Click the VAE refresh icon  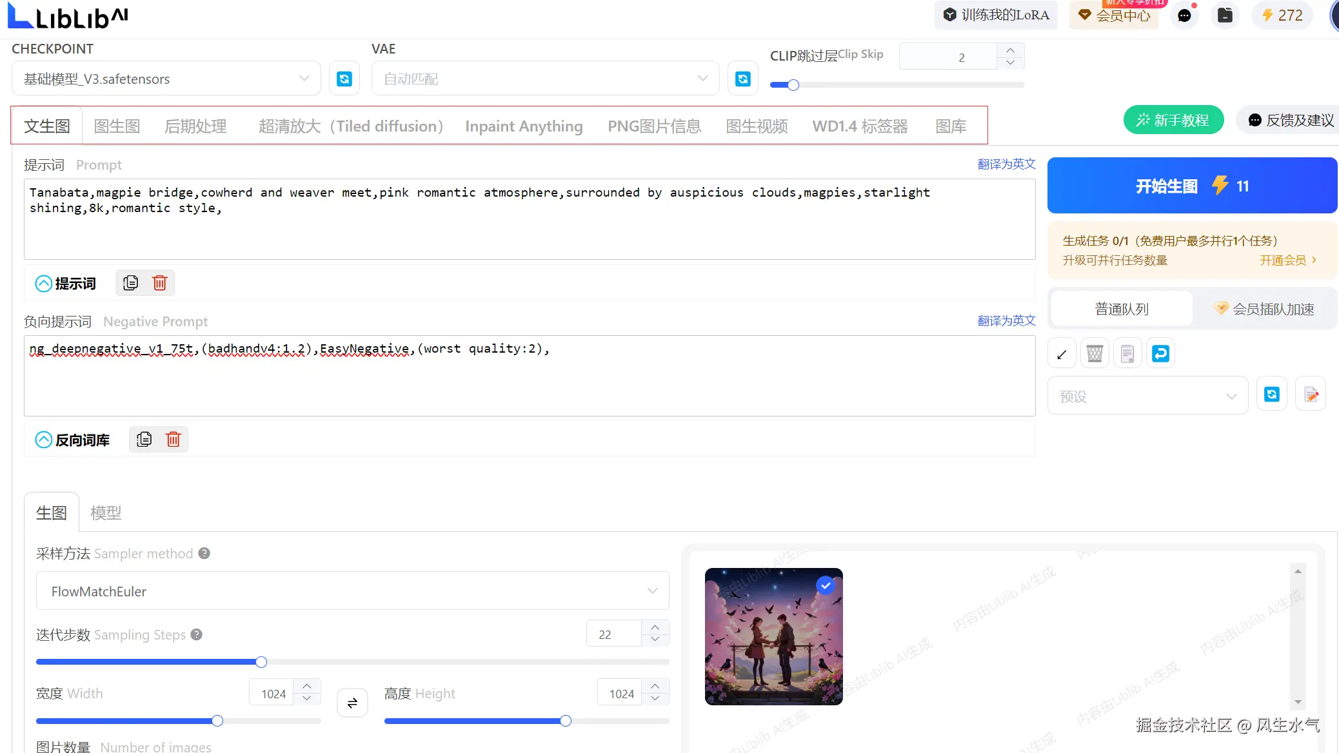[742, 79]
